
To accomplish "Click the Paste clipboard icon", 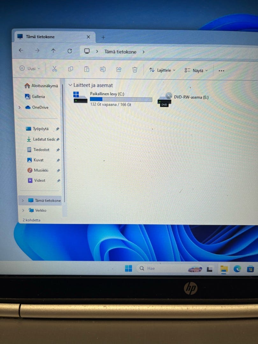I will (x=87, y=69).
